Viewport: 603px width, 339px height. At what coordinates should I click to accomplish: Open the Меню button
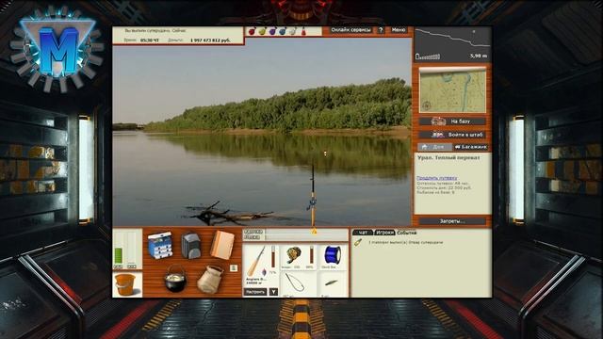(399, 30)
